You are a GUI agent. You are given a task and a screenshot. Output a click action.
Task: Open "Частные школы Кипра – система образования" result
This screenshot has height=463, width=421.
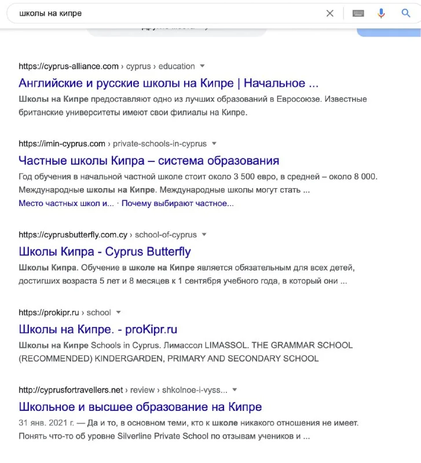pyautogui.click(x=149, y=160)
